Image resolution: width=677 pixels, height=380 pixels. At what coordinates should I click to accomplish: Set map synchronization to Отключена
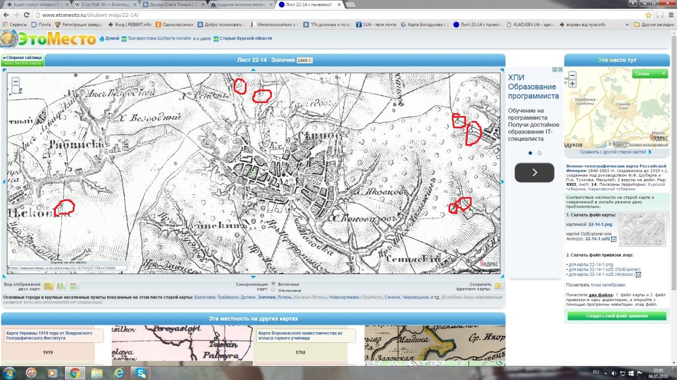274,290
